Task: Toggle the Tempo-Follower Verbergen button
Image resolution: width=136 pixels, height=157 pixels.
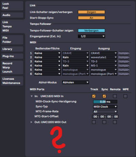Action: (x=91, y=31)
